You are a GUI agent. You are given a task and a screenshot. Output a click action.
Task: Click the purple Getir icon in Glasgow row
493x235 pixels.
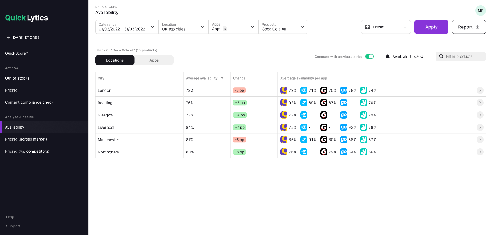(x=284, y=115)
